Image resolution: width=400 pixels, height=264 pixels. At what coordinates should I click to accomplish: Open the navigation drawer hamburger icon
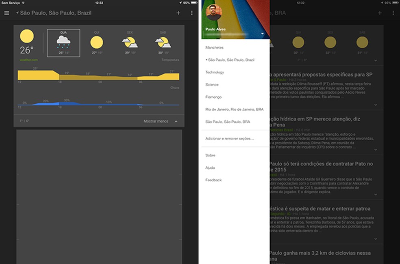[x=7, y=13]
